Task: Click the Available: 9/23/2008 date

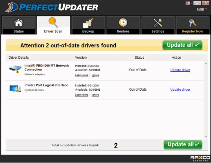Action: click(x=88, y=70)
